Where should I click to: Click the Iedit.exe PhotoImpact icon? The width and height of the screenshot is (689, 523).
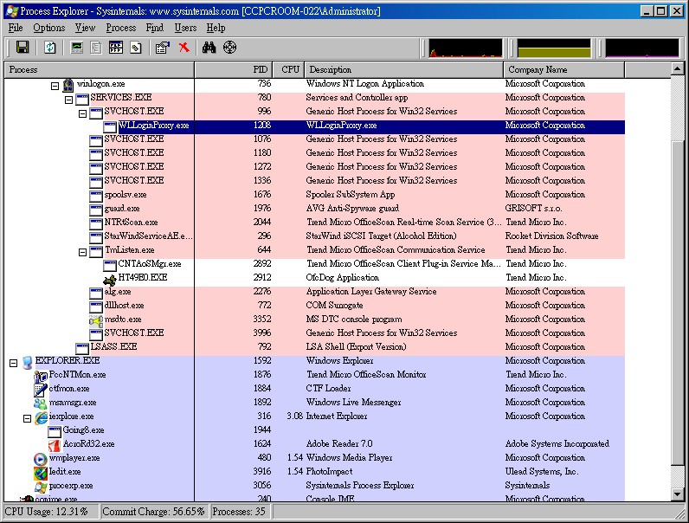click(41, 473)
